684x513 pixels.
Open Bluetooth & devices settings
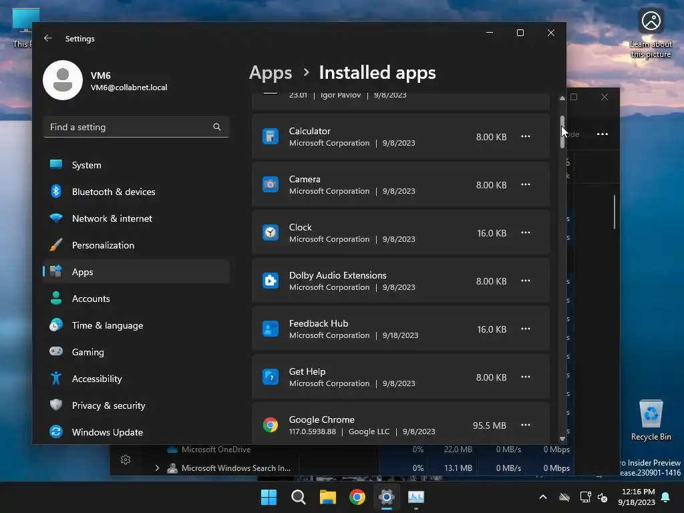point(136,192)
